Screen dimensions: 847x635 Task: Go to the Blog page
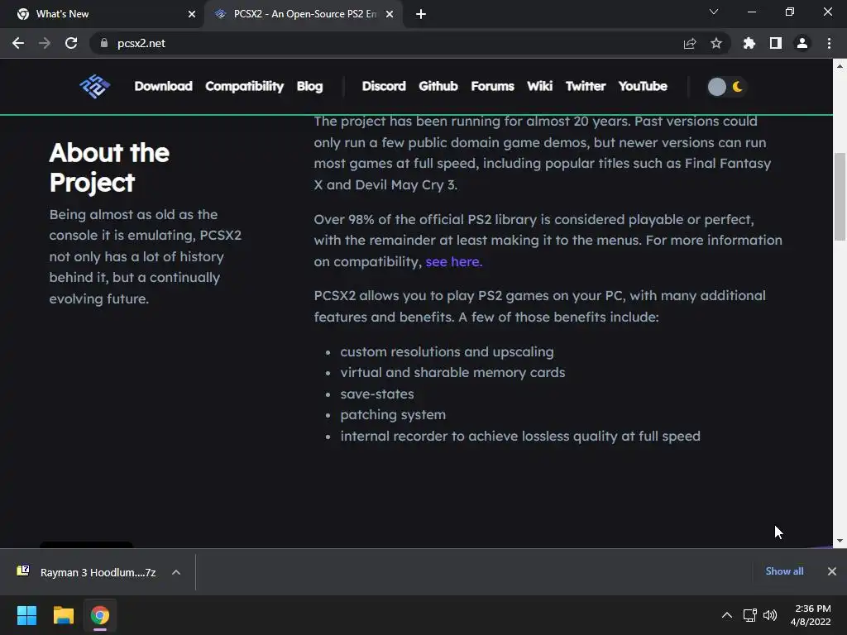[x=309, y=86]
